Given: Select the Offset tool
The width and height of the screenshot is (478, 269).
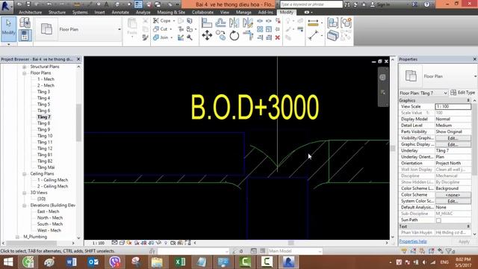Looking at the screenshot, I should (220, 23).
